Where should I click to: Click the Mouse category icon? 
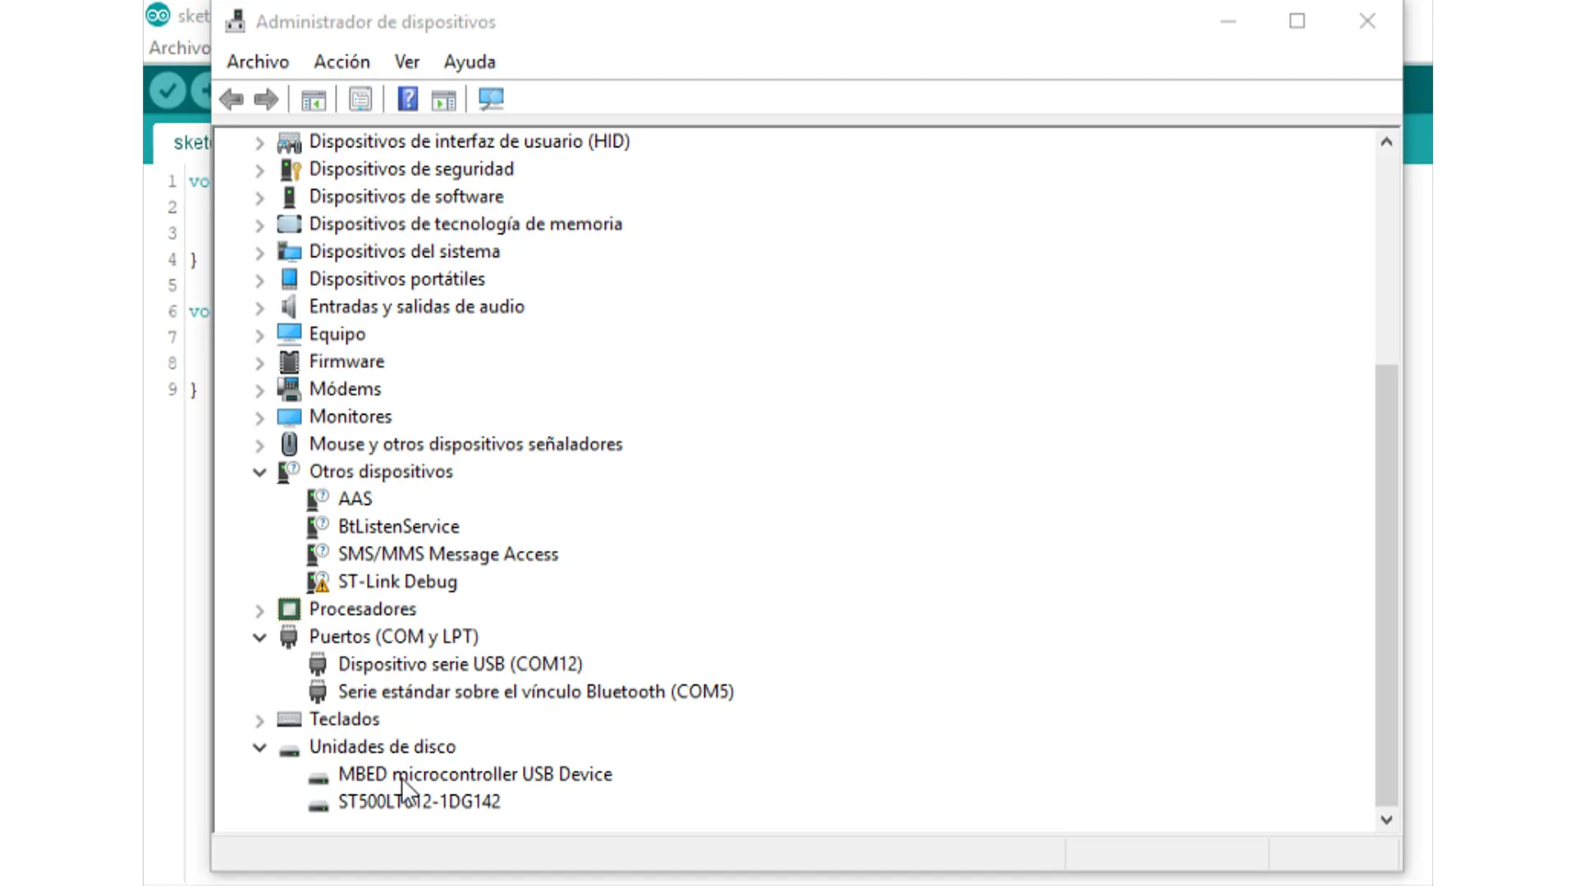pos(289,444)
